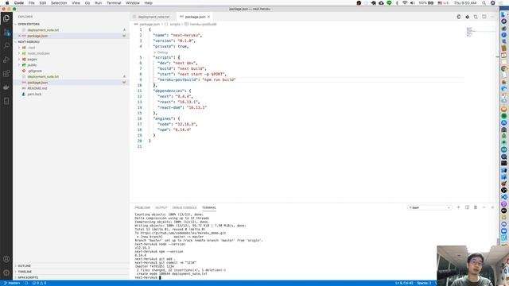Viewport: 509px width, 286px height.
Task: Open the Run and Debug view
Action: tap(6, 60)
